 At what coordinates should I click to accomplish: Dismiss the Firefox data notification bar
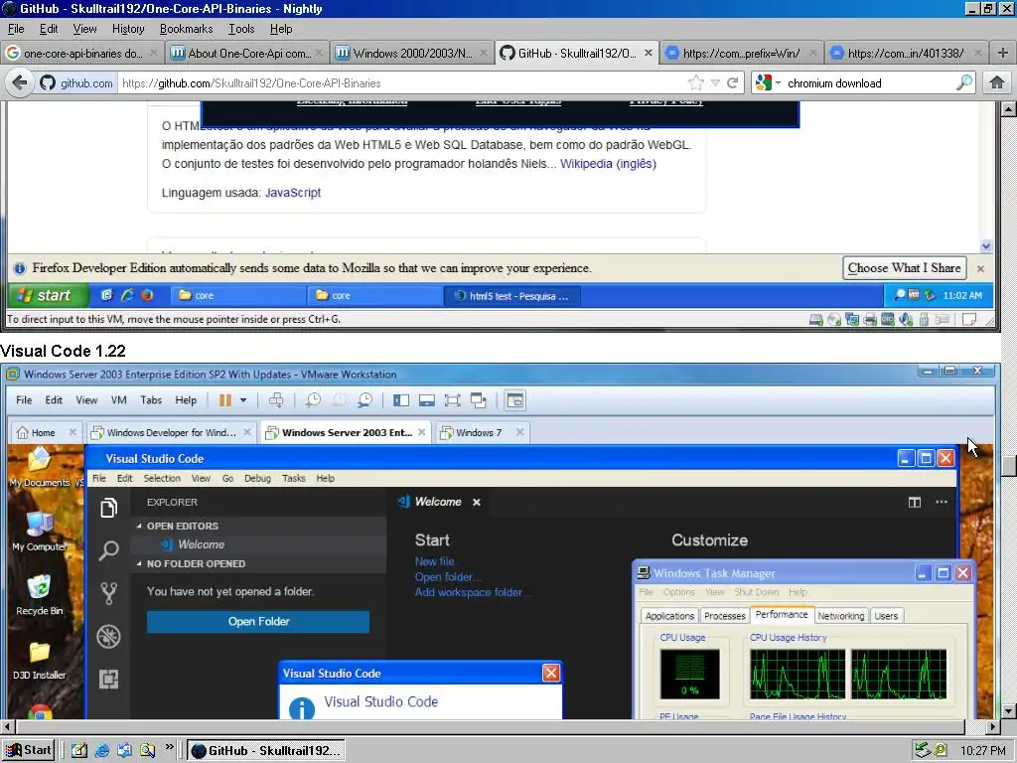pyautogui.click(x=980, y=268)
